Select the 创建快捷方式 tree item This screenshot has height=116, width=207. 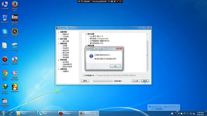click(67, 64)
